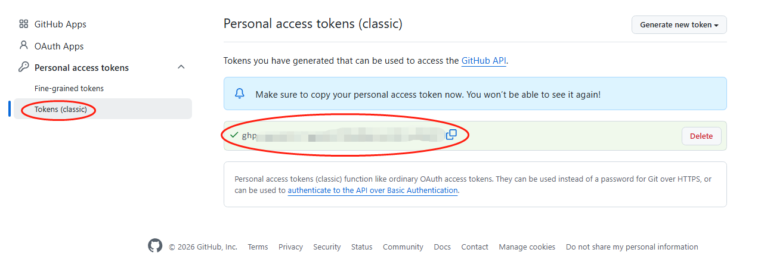The height and width of the screenshot is (268, 761).
Task: Open the Docs footer link
Action: [x=442, y=247]
